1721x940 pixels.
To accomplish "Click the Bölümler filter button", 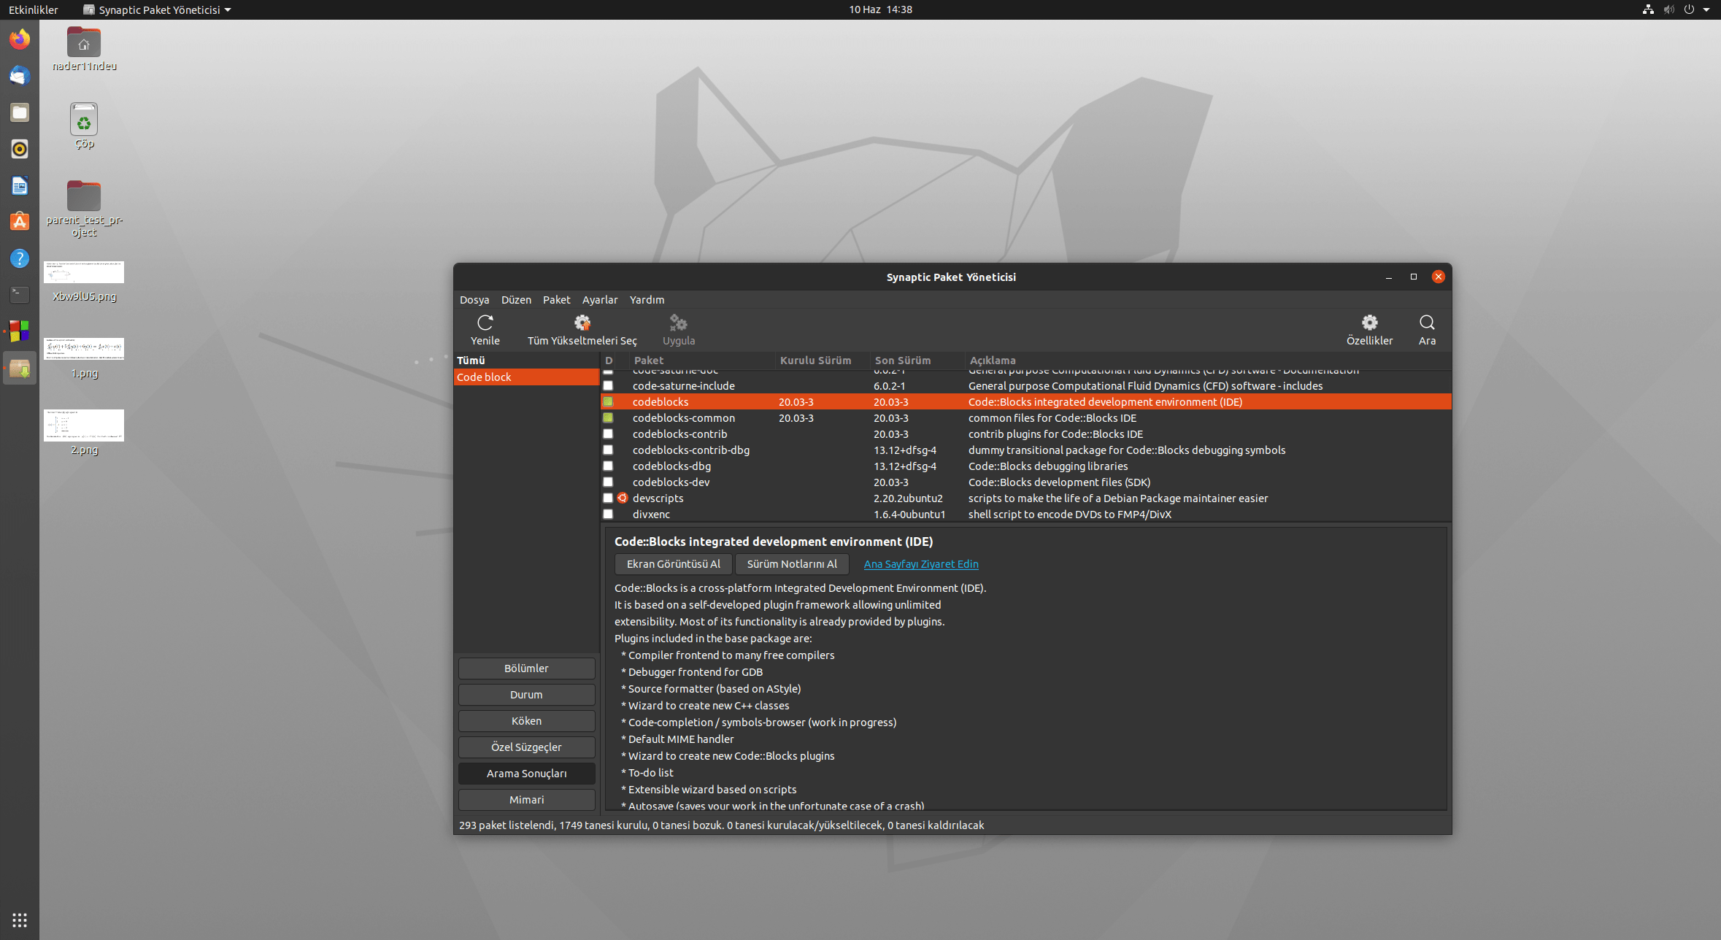I will (x=526, y=669).
